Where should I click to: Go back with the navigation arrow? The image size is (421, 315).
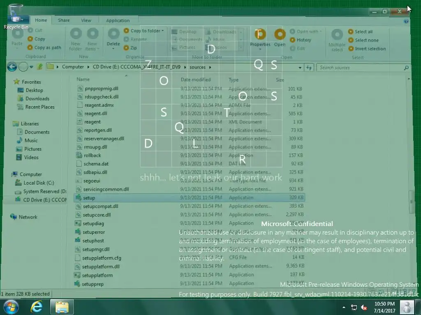[12, 67]
